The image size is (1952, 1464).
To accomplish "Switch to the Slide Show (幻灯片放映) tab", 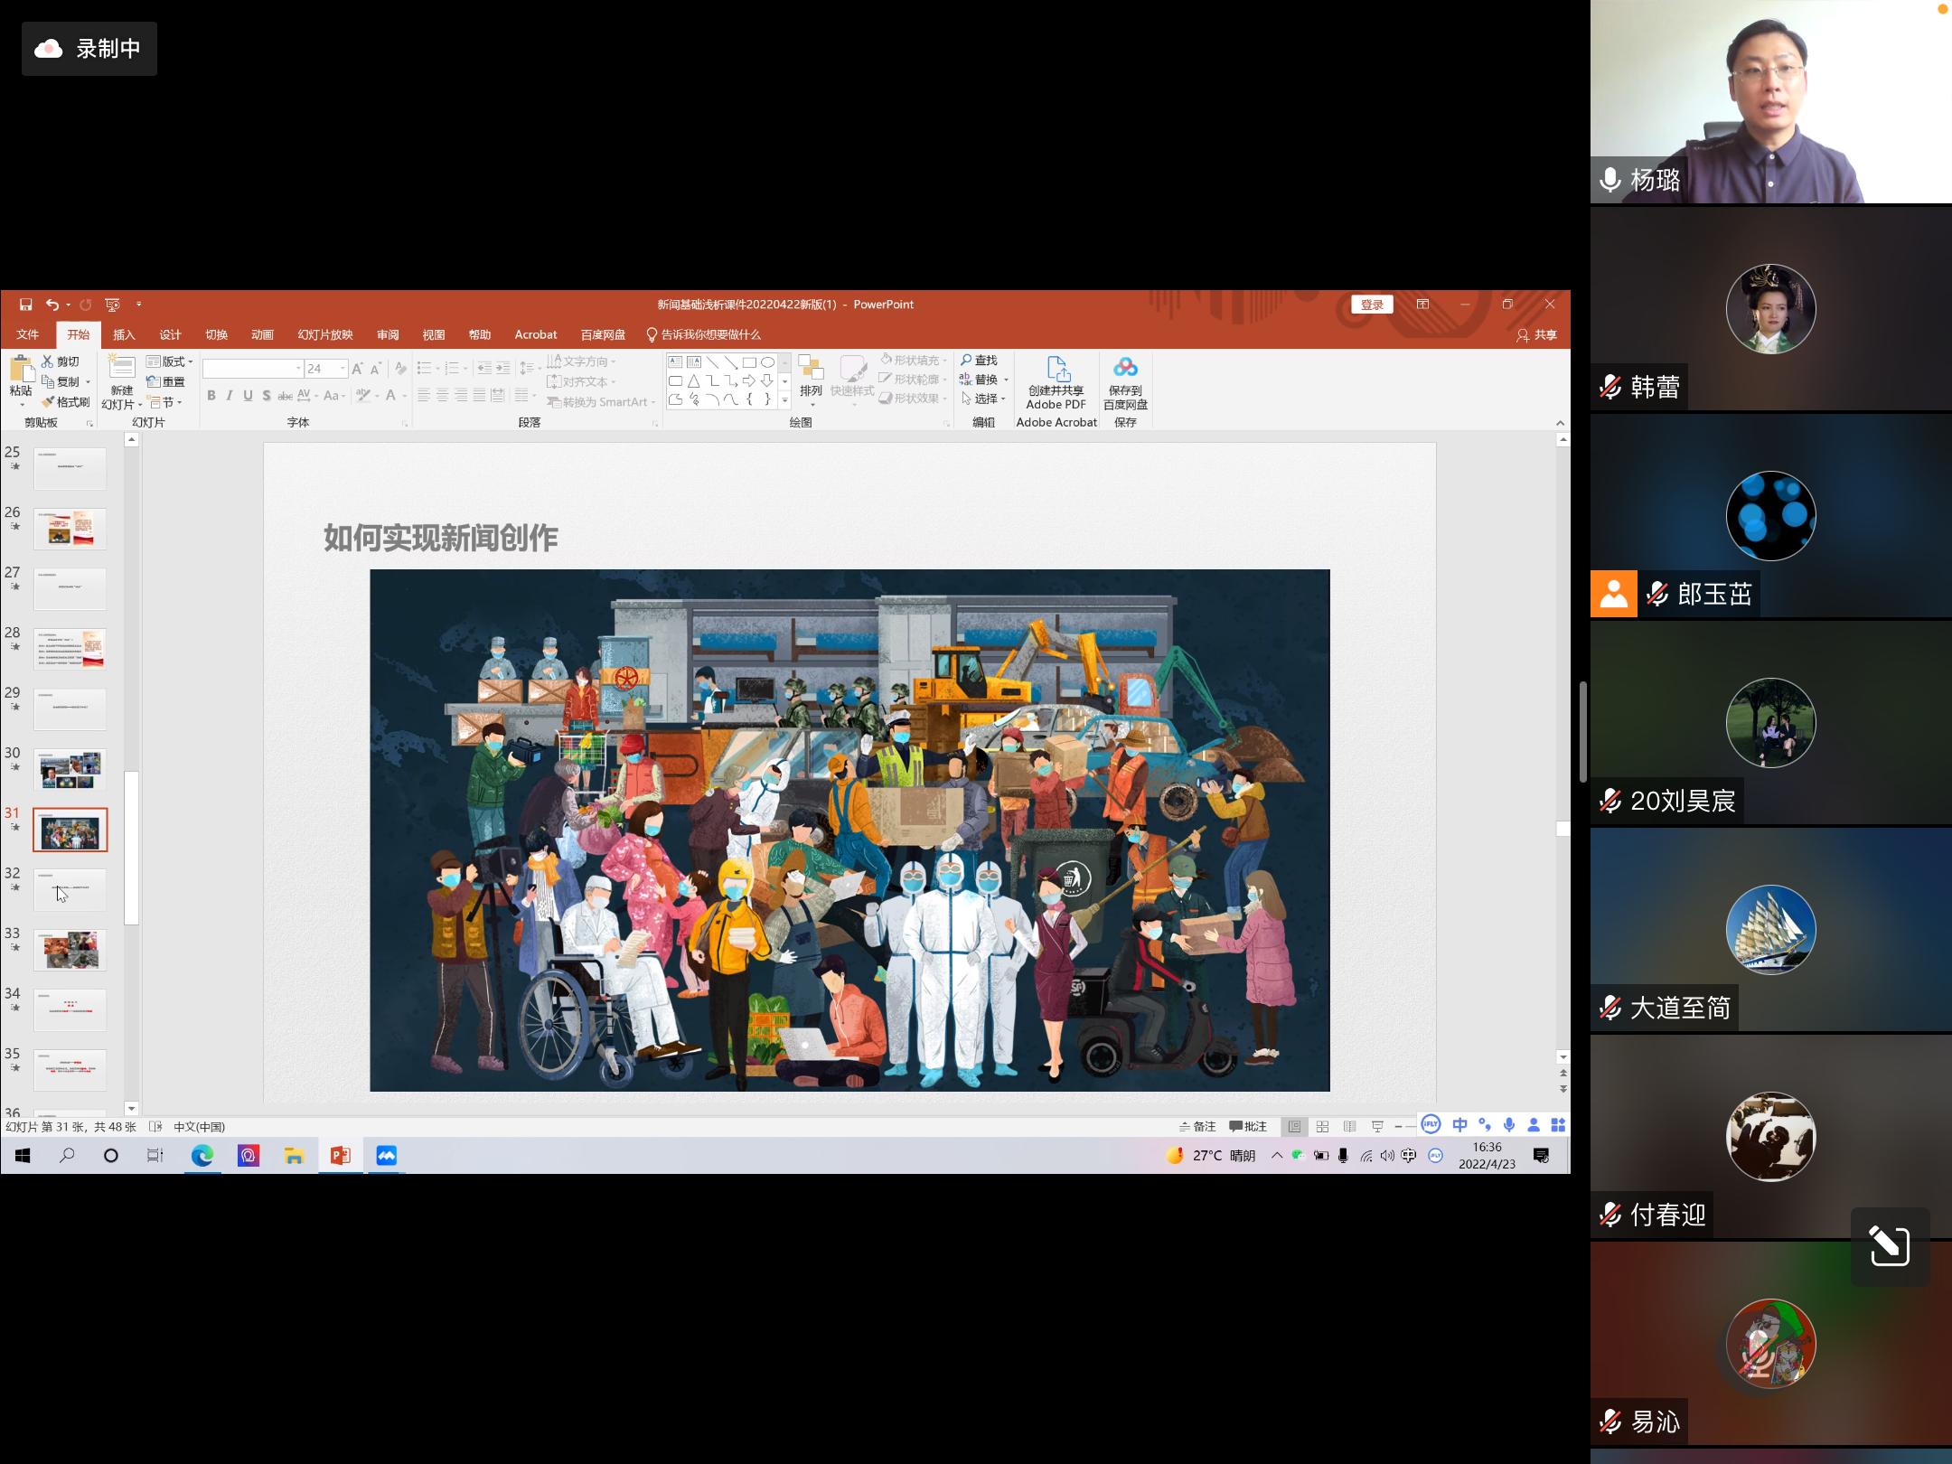I will pos(325,334).
